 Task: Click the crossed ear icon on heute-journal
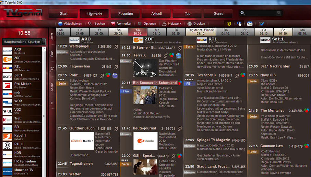click(180, 129)
